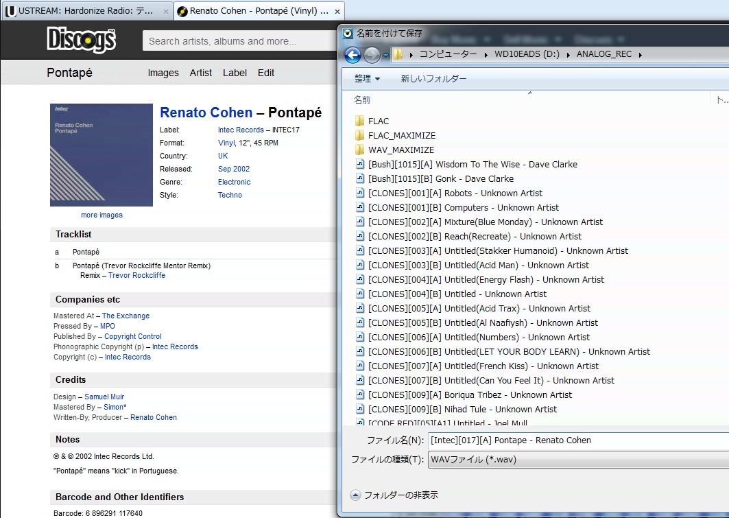Screen dimensions: 729x518
Task: Click audio file icon for Reach(Recreate)
Action: tap(360, 236)
